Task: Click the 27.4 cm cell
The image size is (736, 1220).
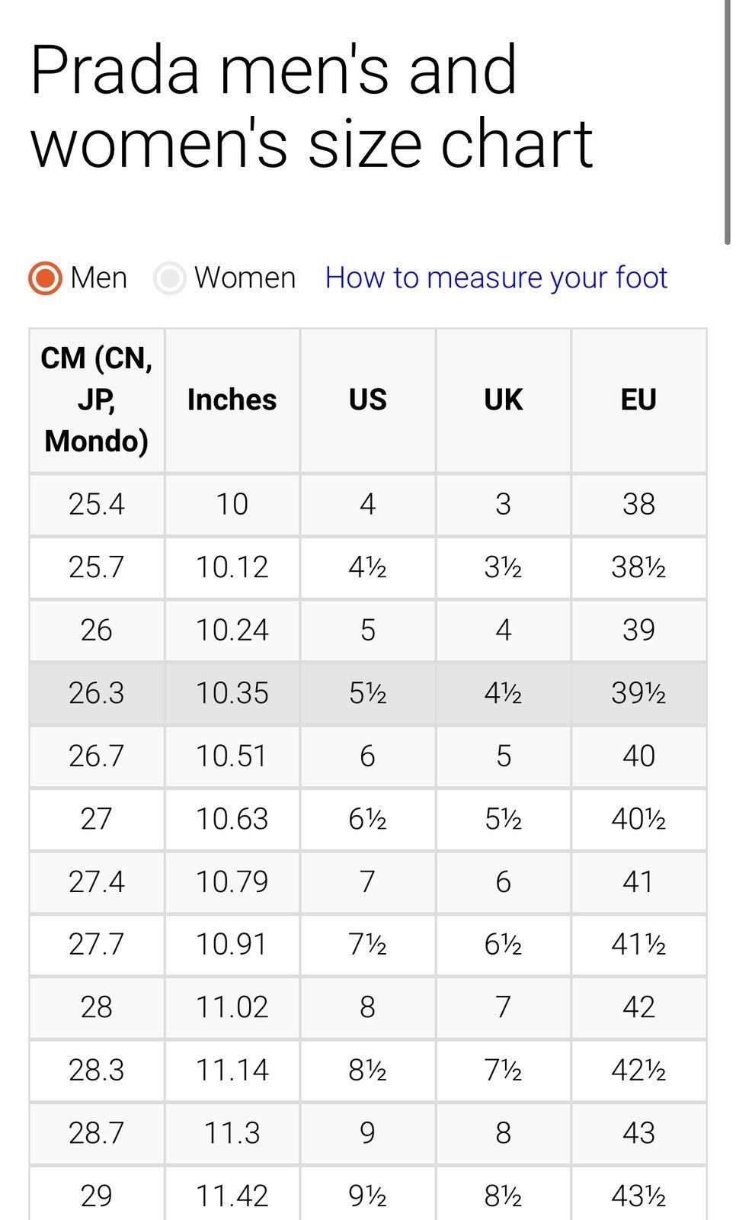Action: click(97, 882)
